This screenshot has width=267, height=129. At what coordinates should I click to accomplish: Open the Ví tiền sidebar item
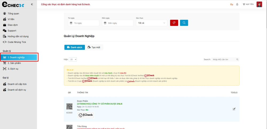11,19
